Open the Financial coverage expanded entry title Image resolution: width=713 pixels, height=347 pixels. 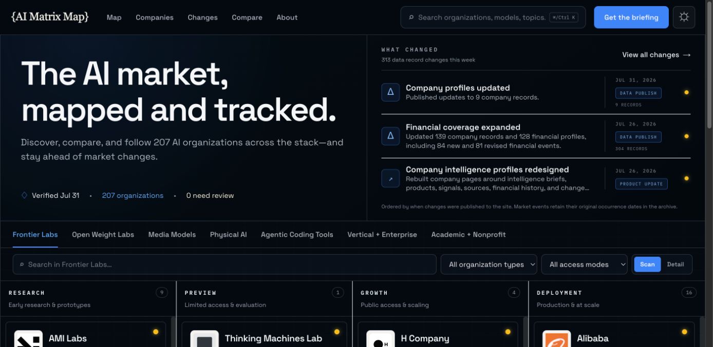(463, 127)
